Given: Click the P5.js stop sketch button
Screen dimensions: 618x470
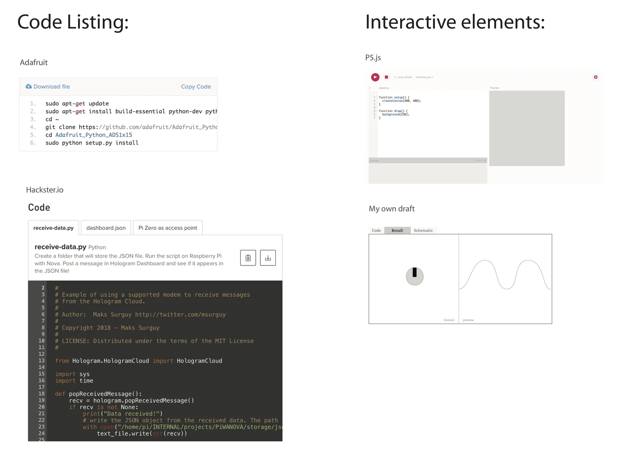Looking at the screenshot, I should click(386, 77).
